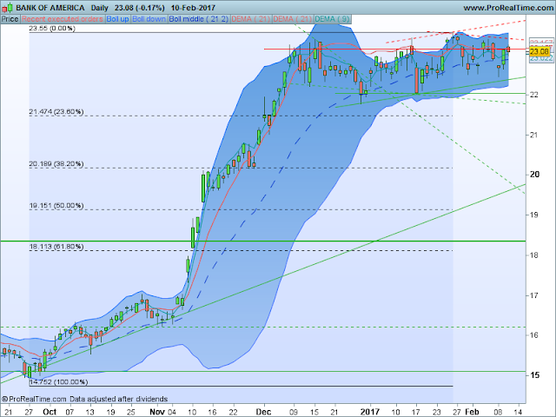The image size is (556, 417).
Task: Click the BANK OF AMERICA chart title
Action: coord(50,8)
